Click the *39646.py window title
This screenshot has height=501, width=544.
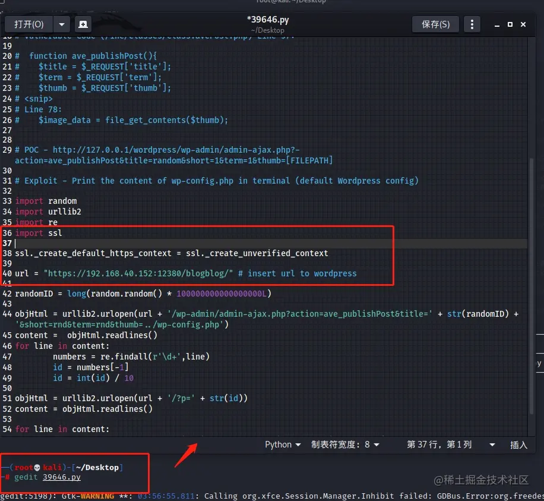tap(268, 20)
